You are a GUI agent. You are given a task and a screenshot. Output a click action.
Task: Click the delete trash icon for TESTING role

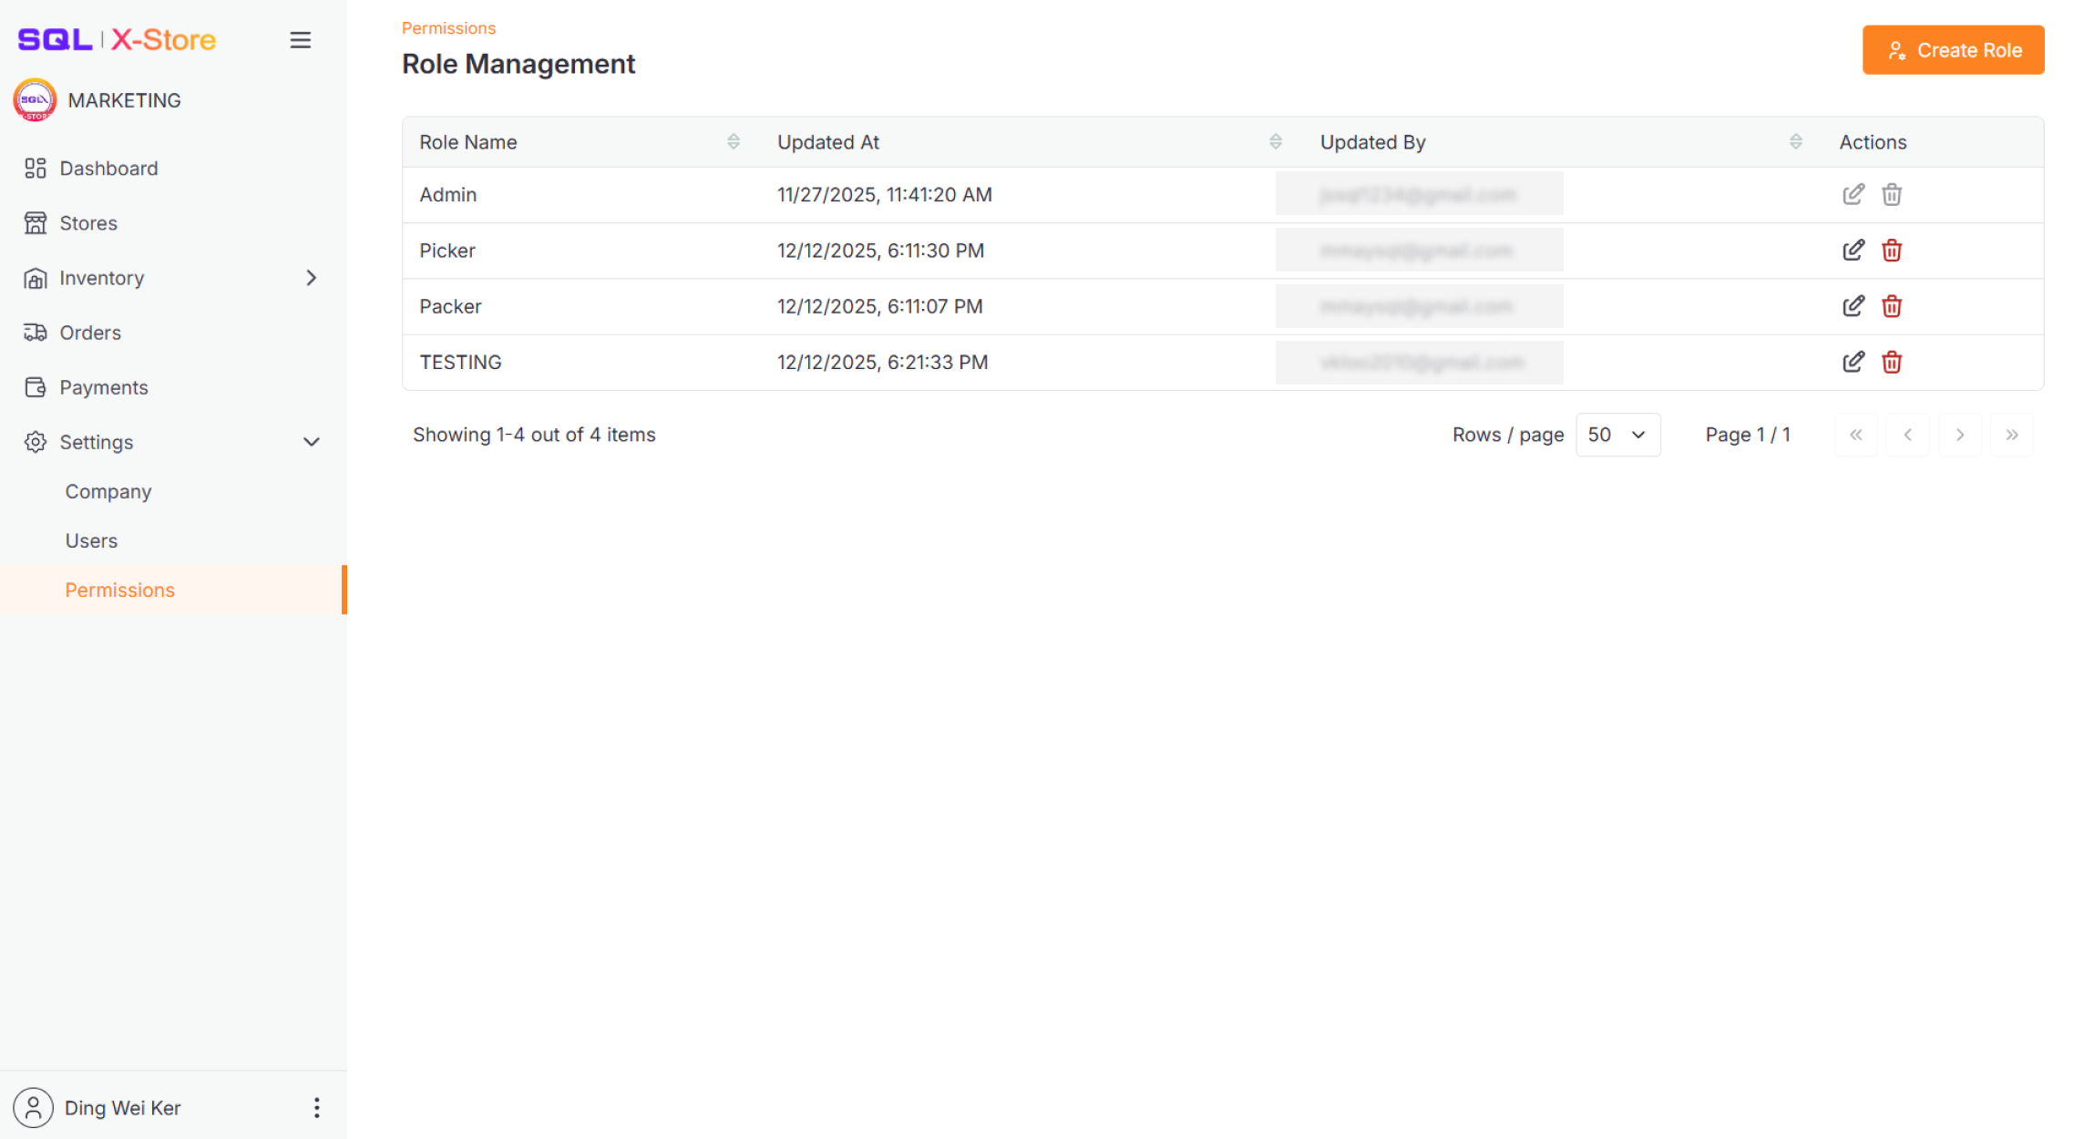(x=1892, y=362)
